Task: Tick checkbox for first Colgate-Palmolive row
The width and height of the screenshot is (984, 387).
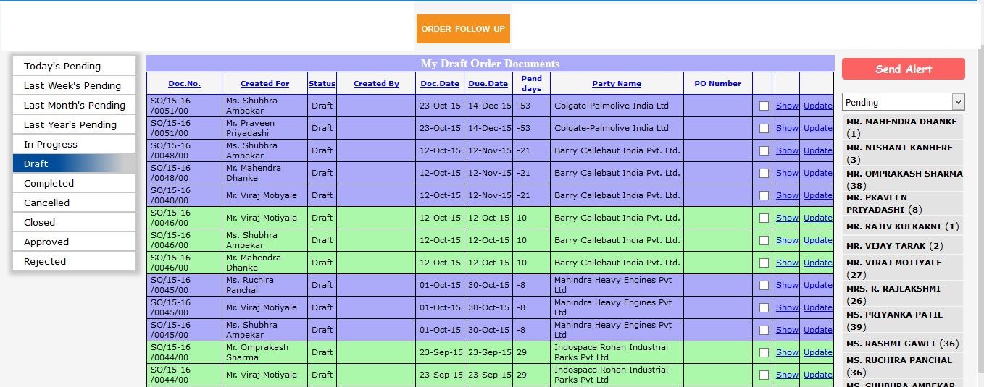Action: tap(763, 106)
